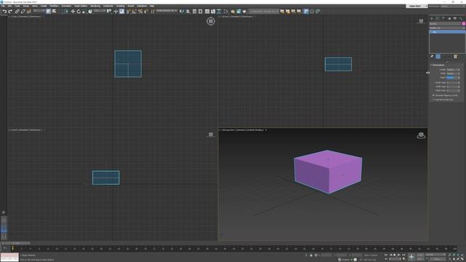Click the Mirror tool icon
Image resolution: width=466 pixels, height=262 pixels.
[181, 12]
